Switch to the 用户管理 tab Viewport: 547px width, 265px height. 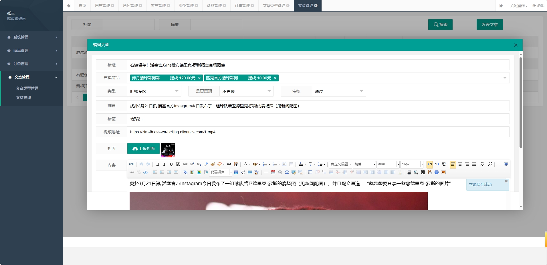click(x=104, y=5)
